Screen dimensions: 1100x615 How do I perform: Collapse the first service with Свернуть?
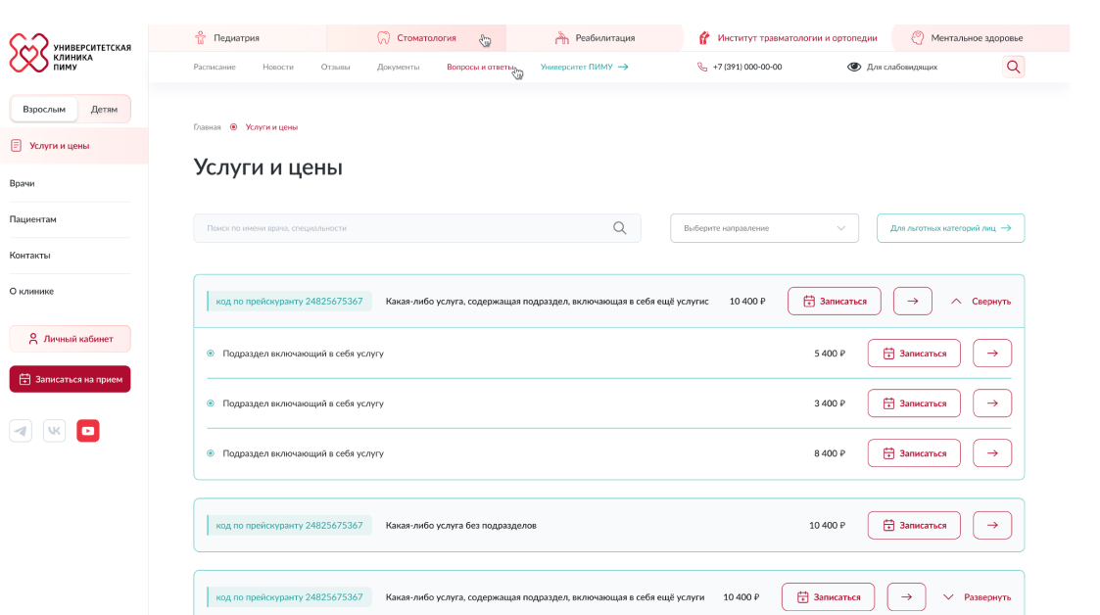pos(980,302)
